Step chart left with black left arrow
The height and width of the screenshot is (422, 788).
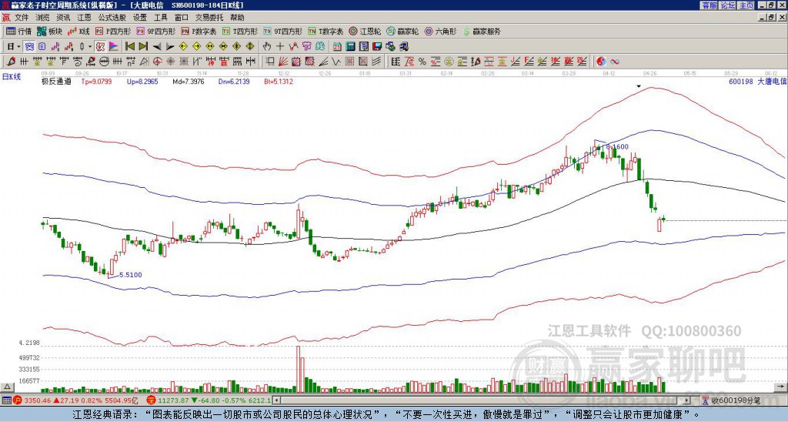[157, 46]
